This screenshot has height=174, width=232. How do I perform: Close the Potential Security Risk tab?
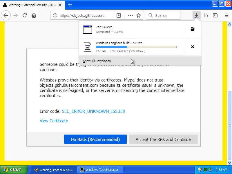pyautogui.click(x=60, y=5)
